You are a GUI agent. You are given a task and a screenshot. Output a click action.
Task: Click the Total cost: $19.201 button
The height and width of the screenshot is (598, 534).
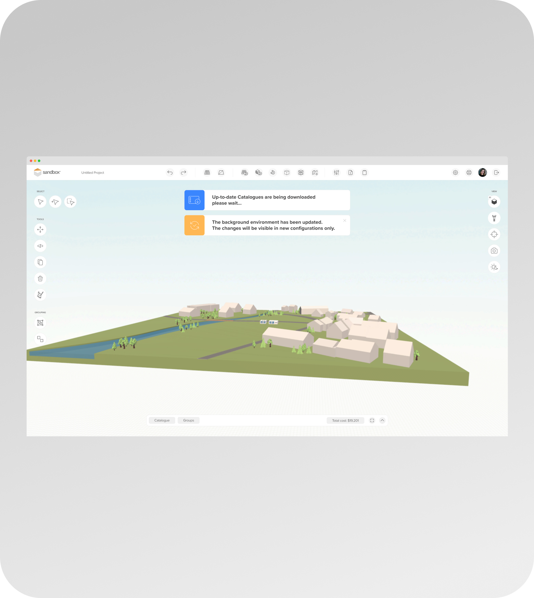click(x=345, y=420)
